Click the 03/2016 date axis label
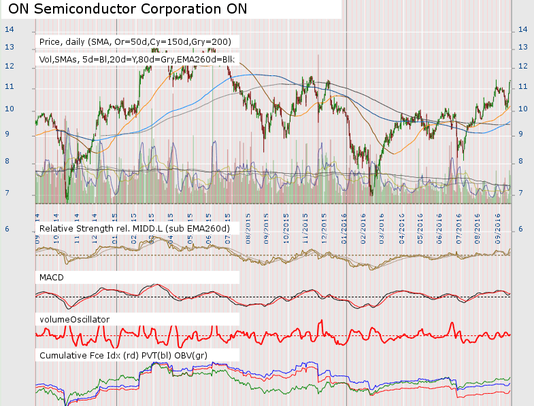This screenshot has width=534, height=406. 382,229
